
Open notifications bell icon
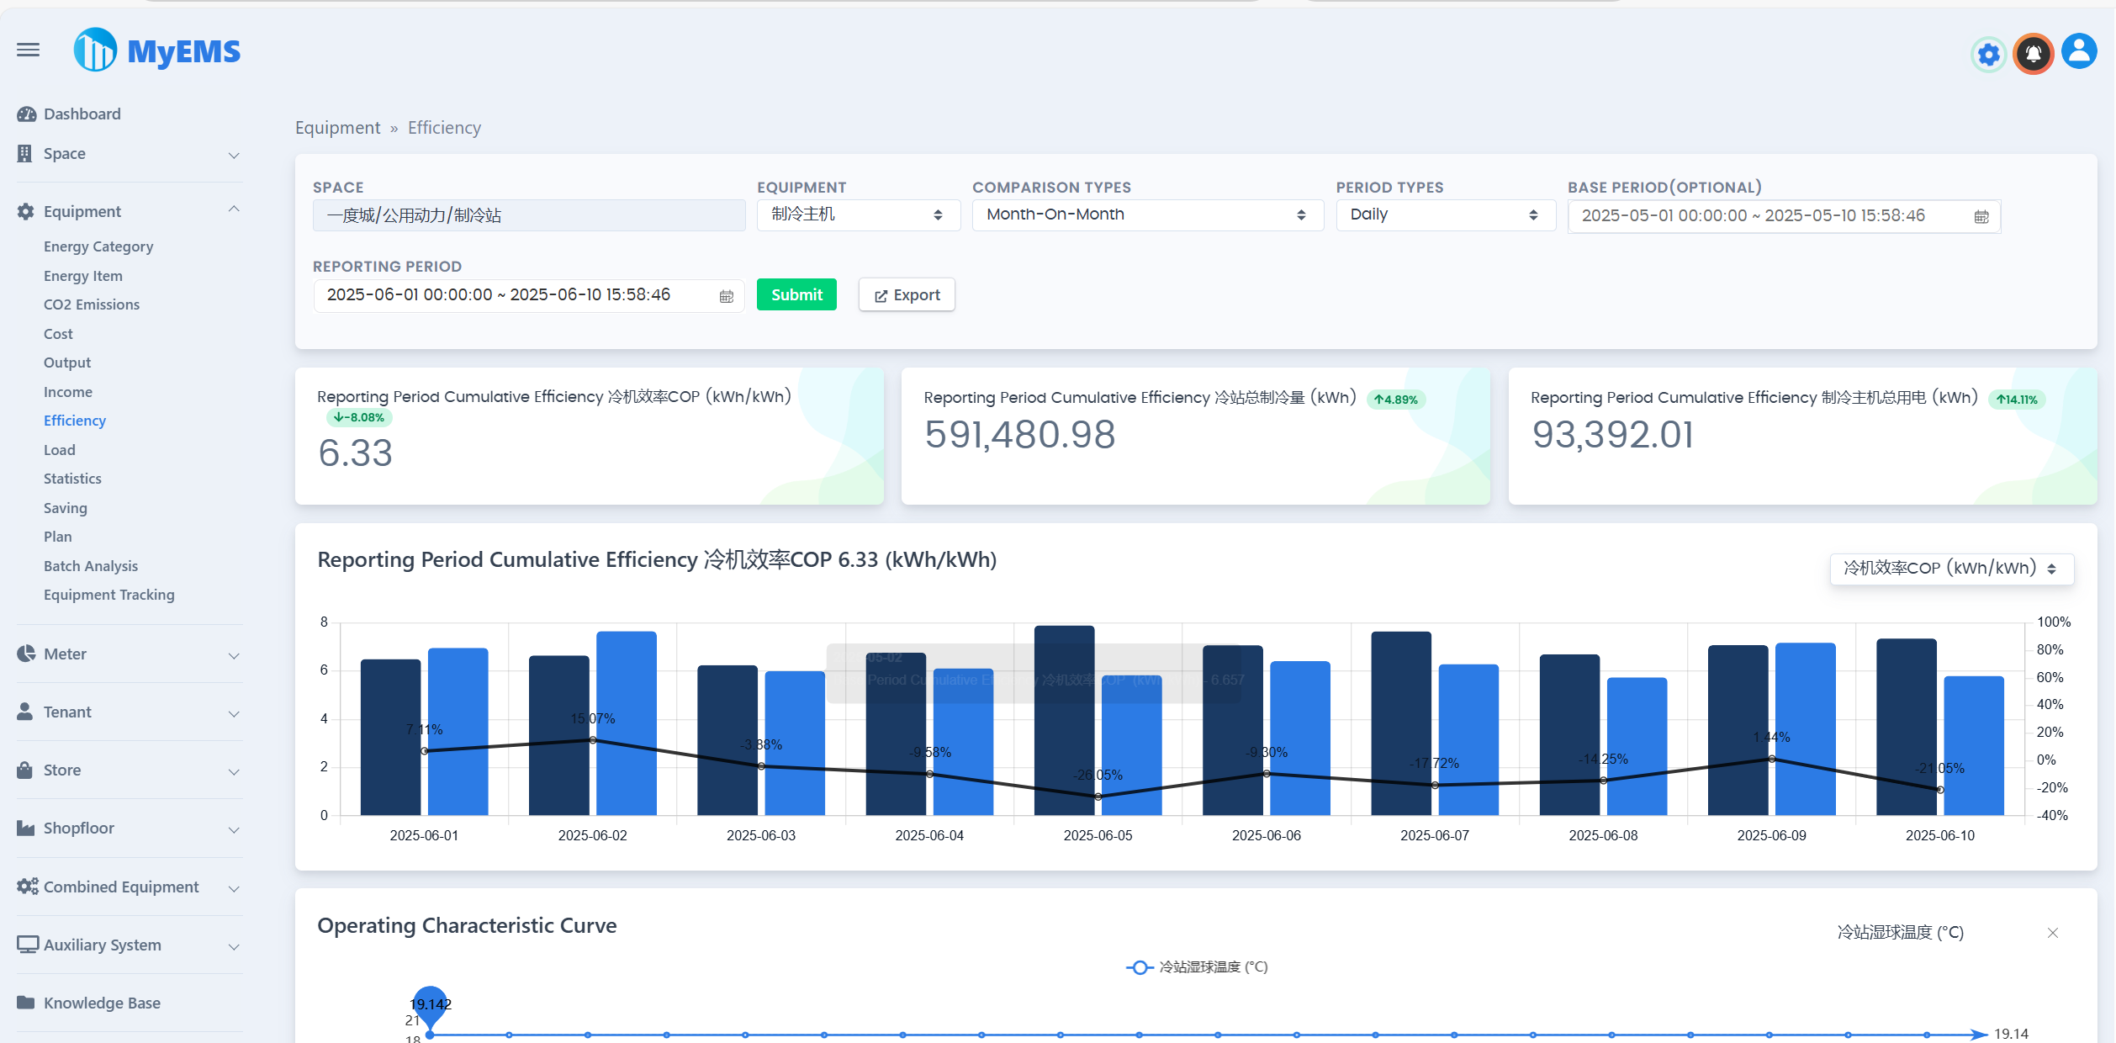point(2033,55)
